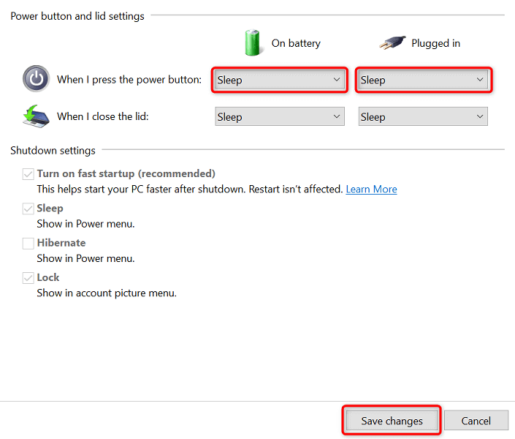Viewport: 515px width, 439px height.
Task: Open close lid Plugged in dropdown
Action: pos(423,116)
